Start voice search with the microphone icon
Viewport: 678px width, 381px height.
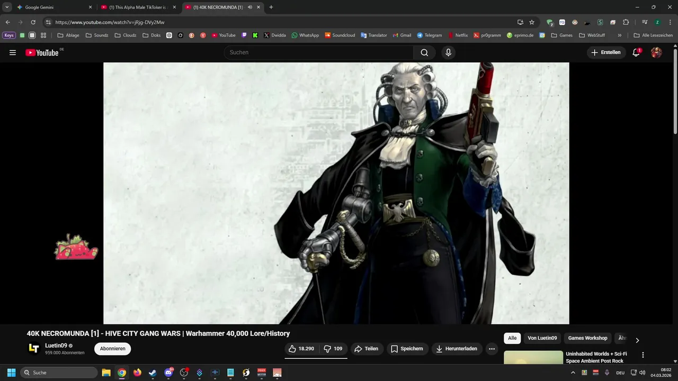pyautogui.click(x=448, y=52)
